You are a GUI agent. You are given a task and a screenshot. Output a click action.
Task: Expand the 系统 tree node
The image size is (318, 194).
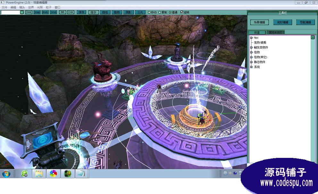point(251,67)
